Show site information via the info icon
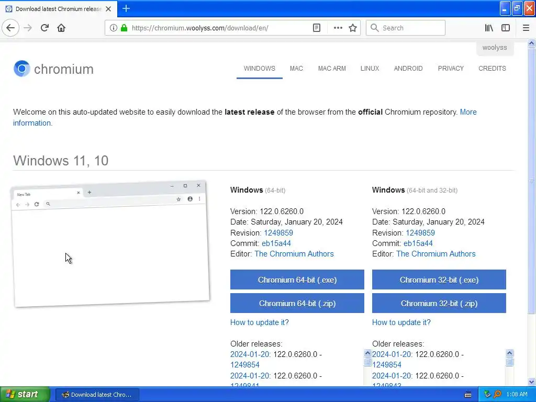This screenshot has width=536, height=402. pyautogui.click(x=114, y=28)
